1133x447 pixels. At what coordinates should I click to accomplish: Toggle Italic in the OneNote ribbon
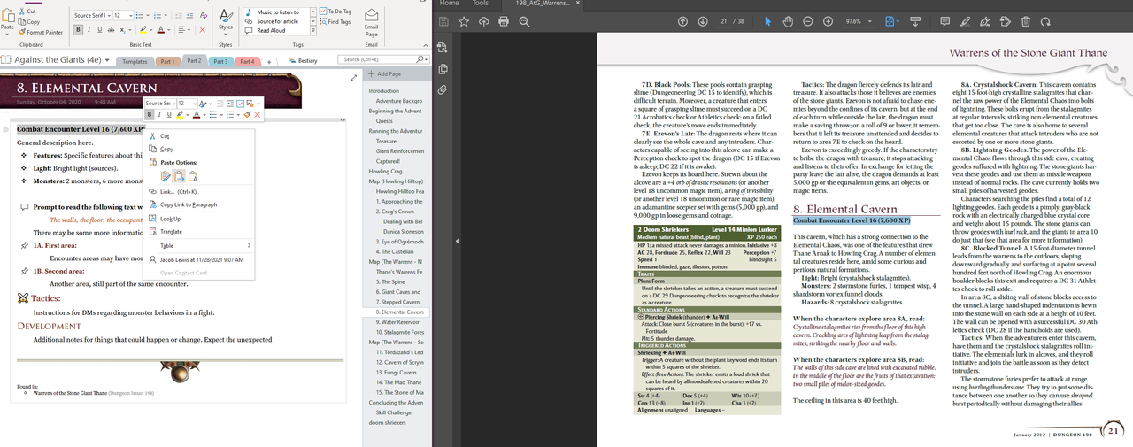tap(89, 30)
